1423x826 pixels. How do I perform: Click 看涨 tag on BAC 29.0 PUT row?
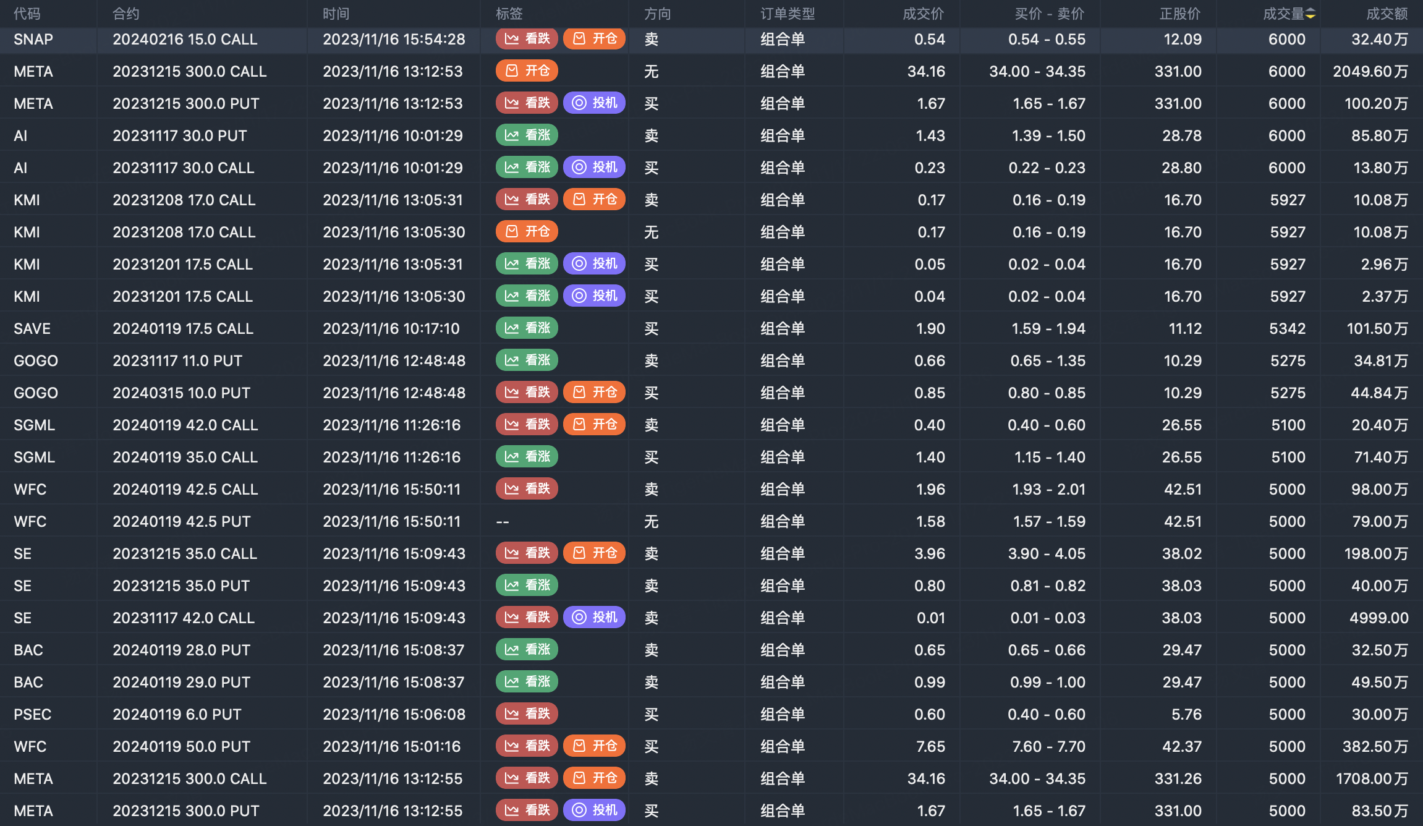pos(527,682)
